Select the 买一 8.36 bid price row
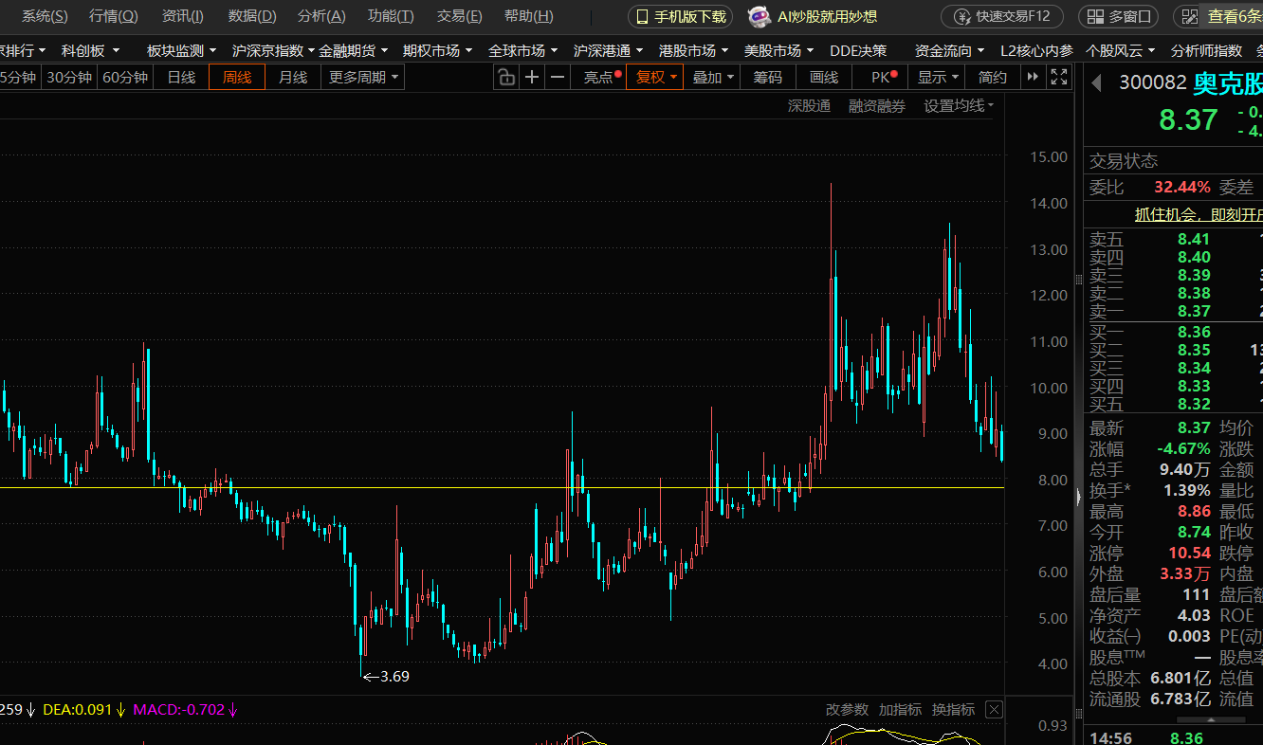The height and width of the screenshot is (745, 1263). click(1176, 332)
